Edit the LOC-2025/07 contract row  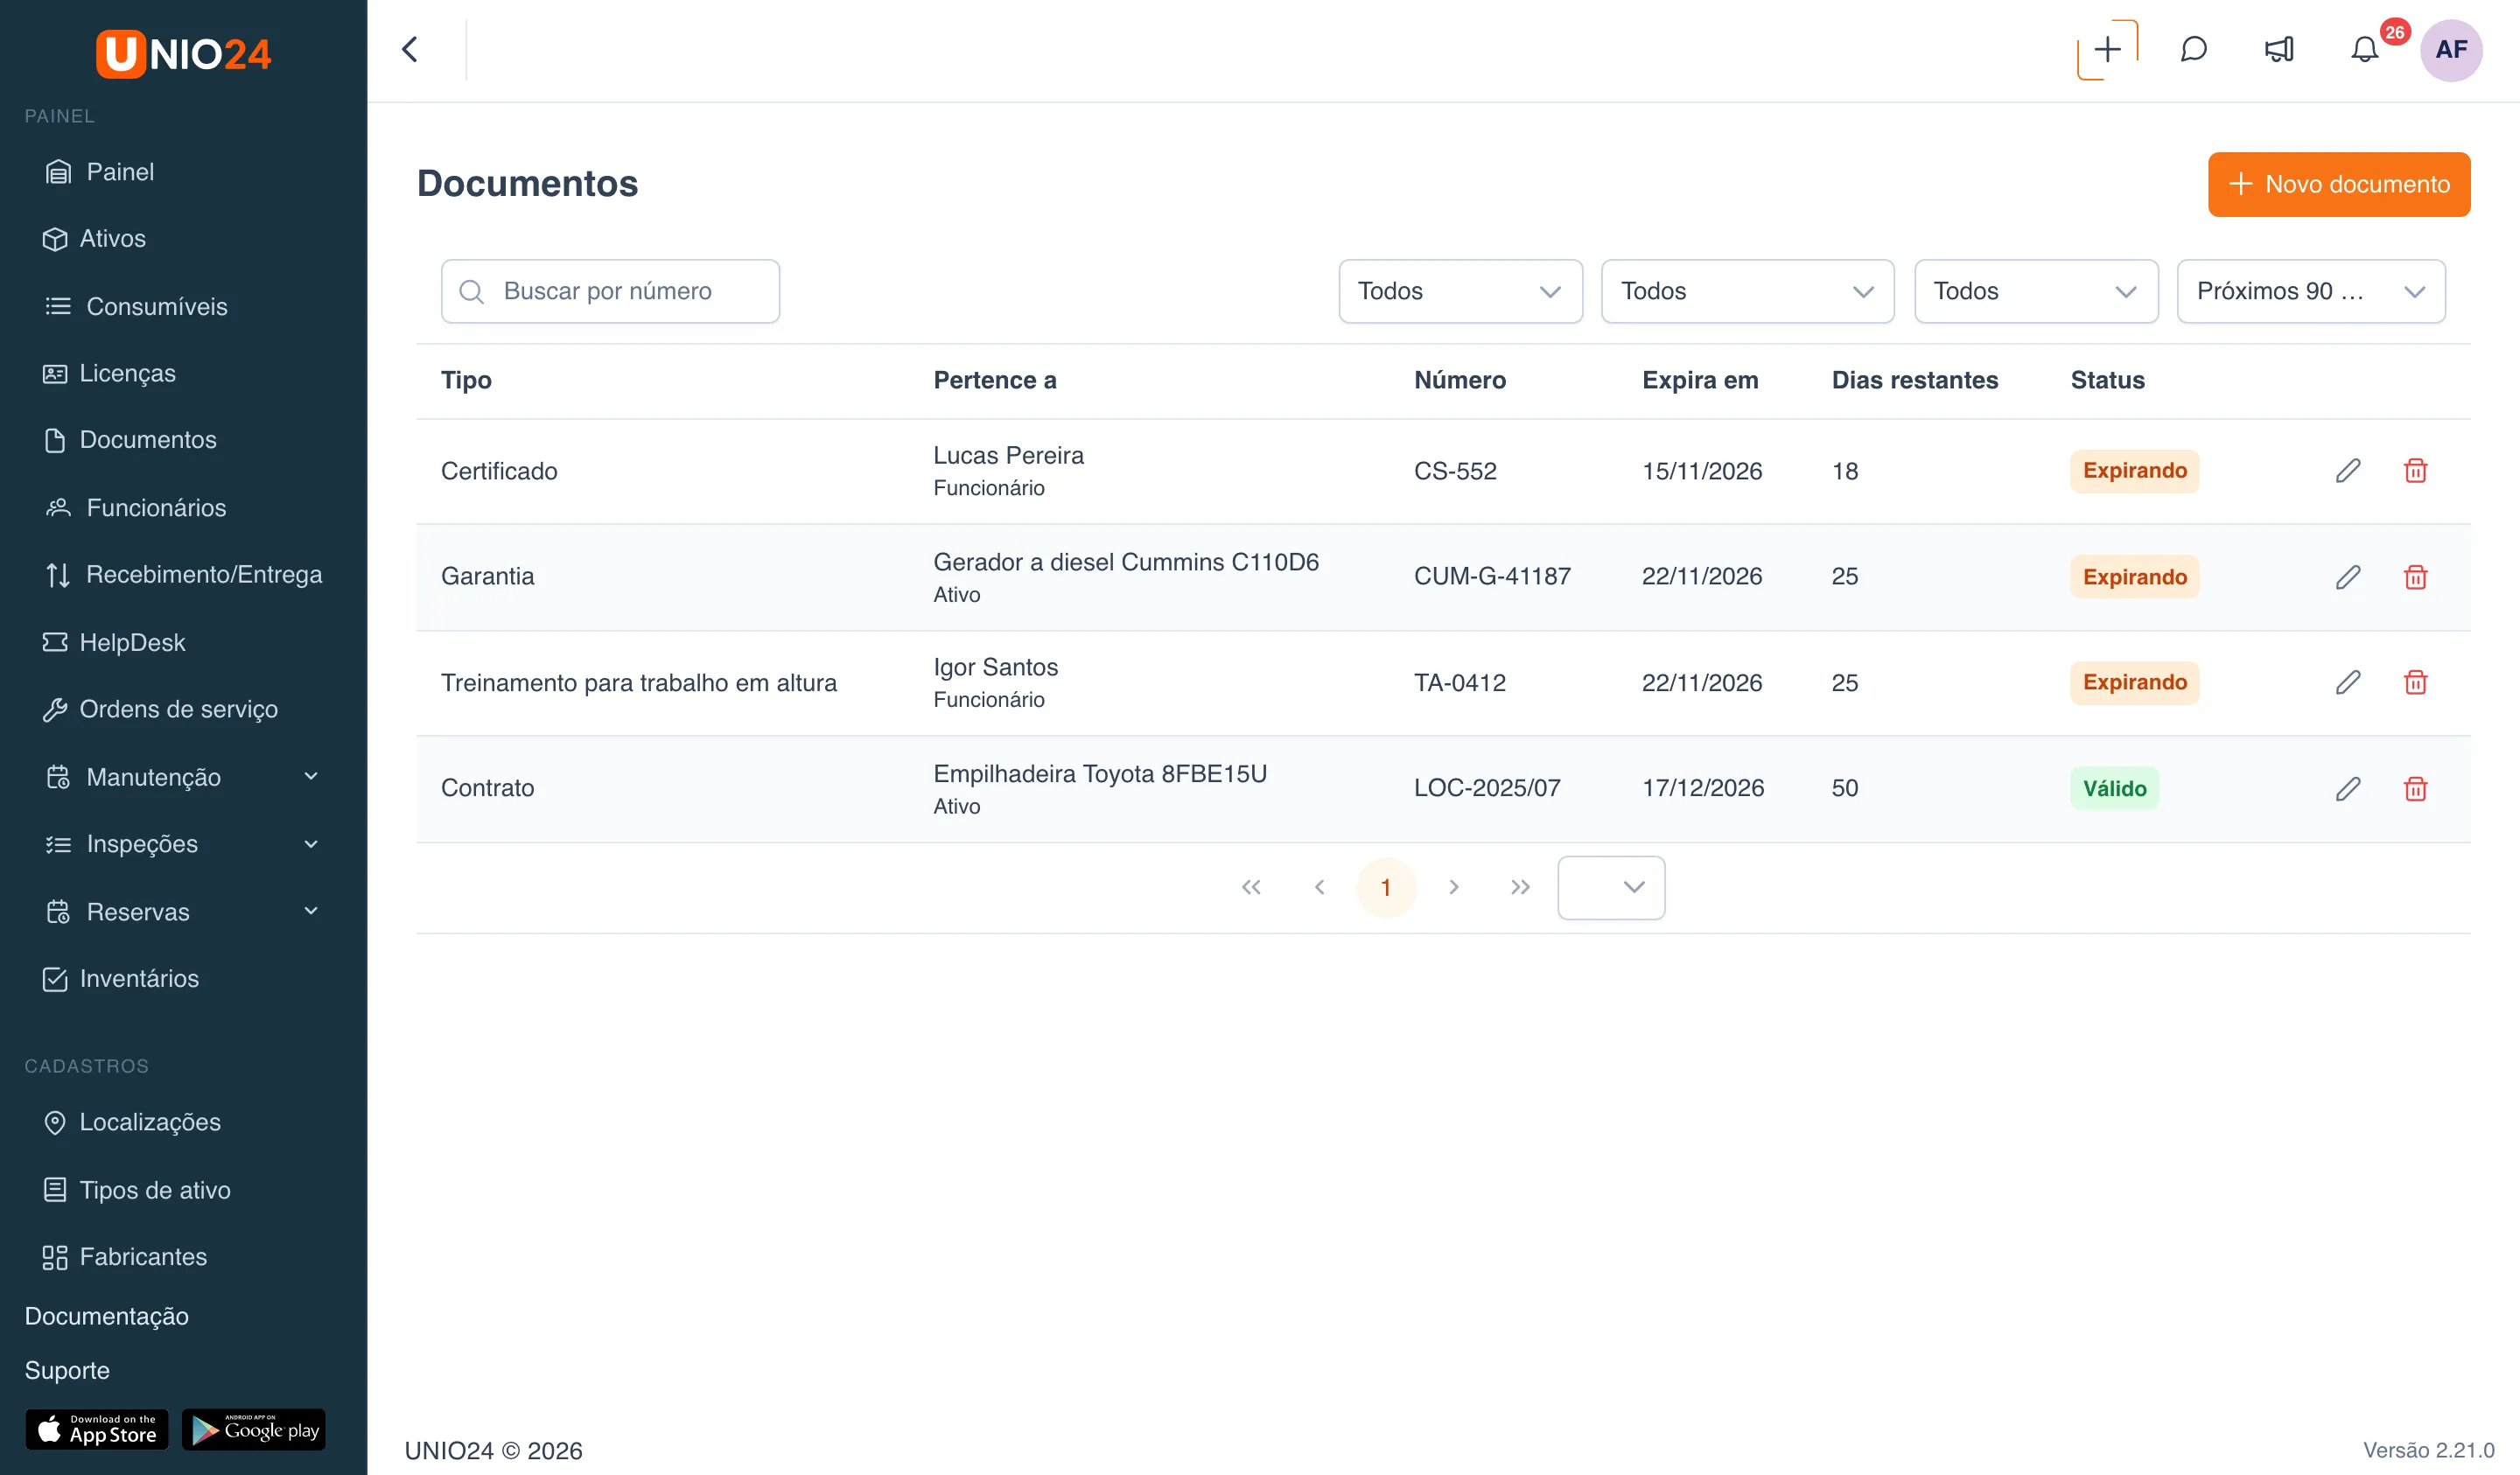coord(2348,788)
